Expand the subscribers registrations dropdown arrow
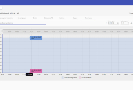 45,23
